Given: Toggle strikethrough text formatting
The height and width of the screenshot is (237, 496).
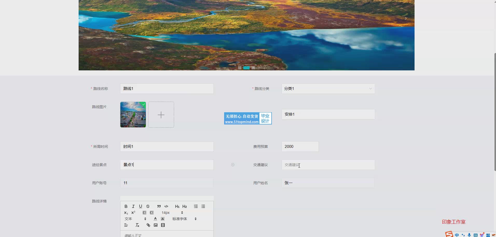Looking at the screenshot, I should pos(148,206).
